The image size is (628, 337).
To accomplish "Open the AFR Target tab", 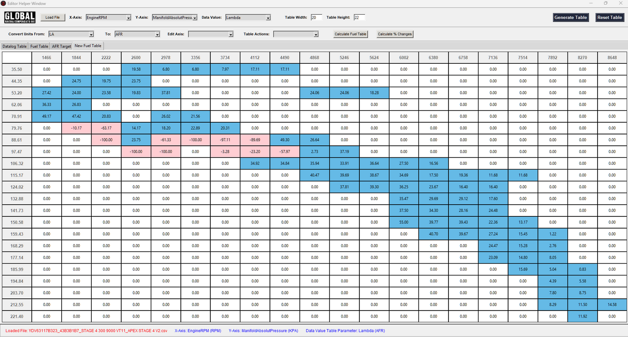I will pos(61,46).
